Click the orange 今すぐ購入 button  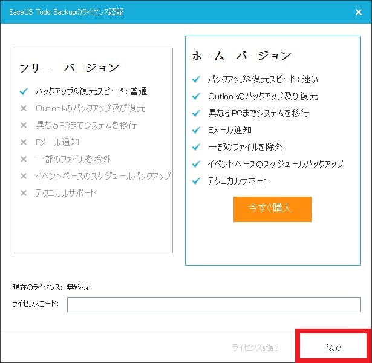tap(272, 209)
